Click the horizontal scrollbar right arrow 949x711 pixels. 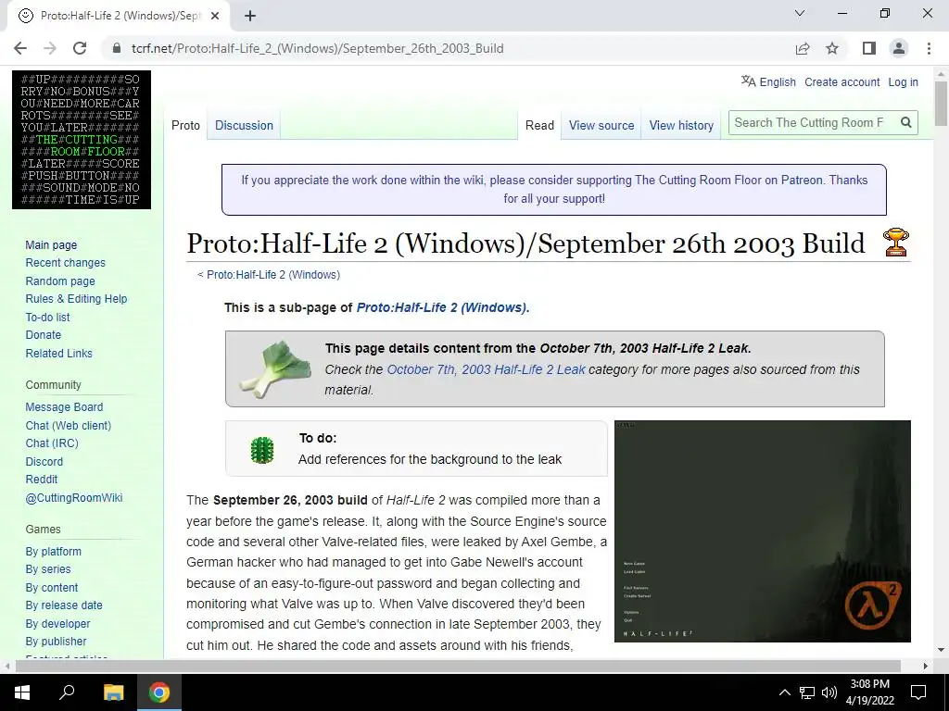(x=926, y=666)
